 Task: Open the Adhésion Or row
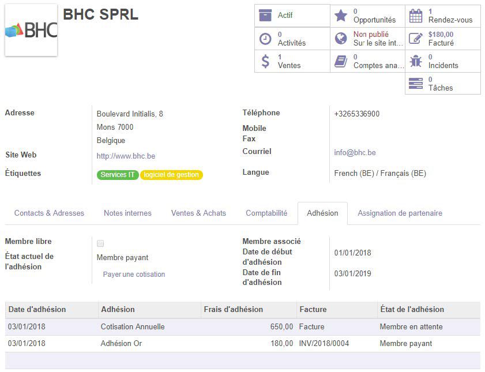click(x=242, y=344)
